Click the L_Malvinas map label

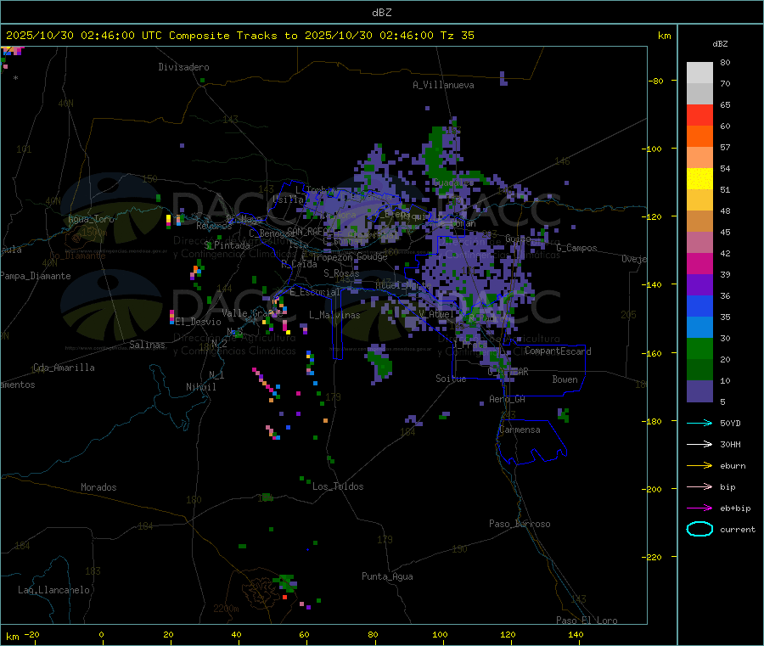click(334, 315)
